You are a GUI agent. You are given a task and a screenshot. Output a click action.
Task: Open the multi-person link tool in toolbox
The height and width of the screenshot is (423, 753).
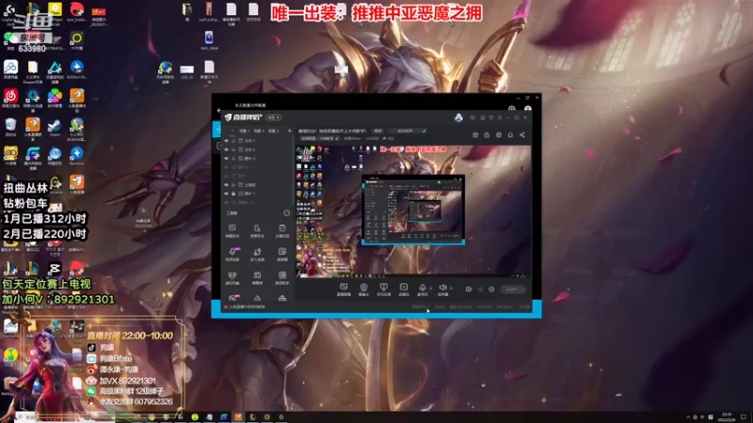(x=257, y=254)
